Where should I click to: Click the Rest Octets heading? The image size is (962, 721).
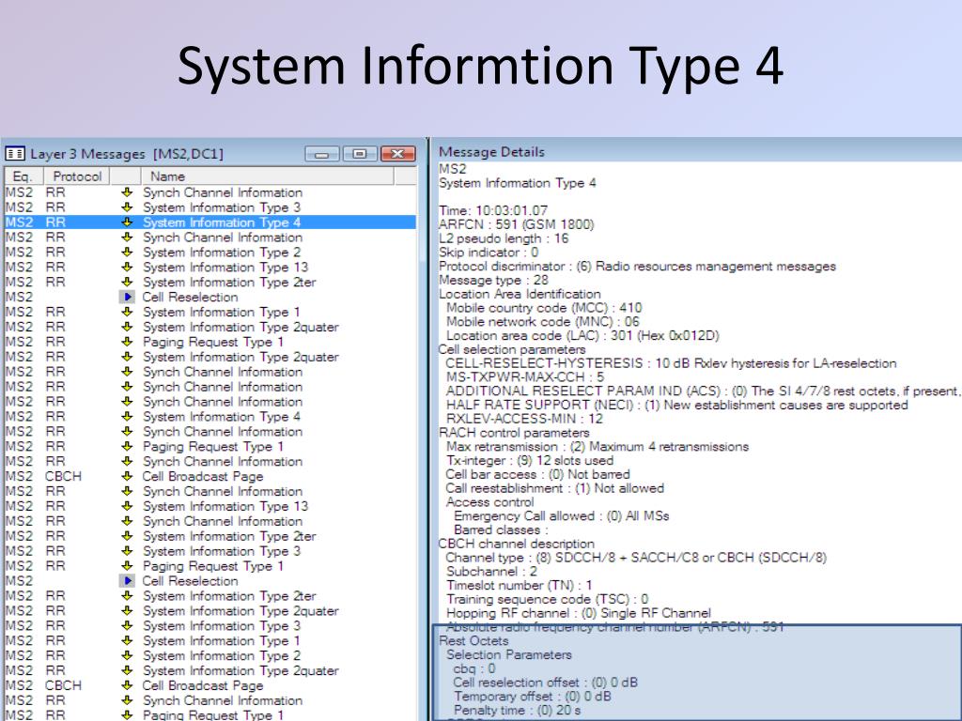click(473, 640)
